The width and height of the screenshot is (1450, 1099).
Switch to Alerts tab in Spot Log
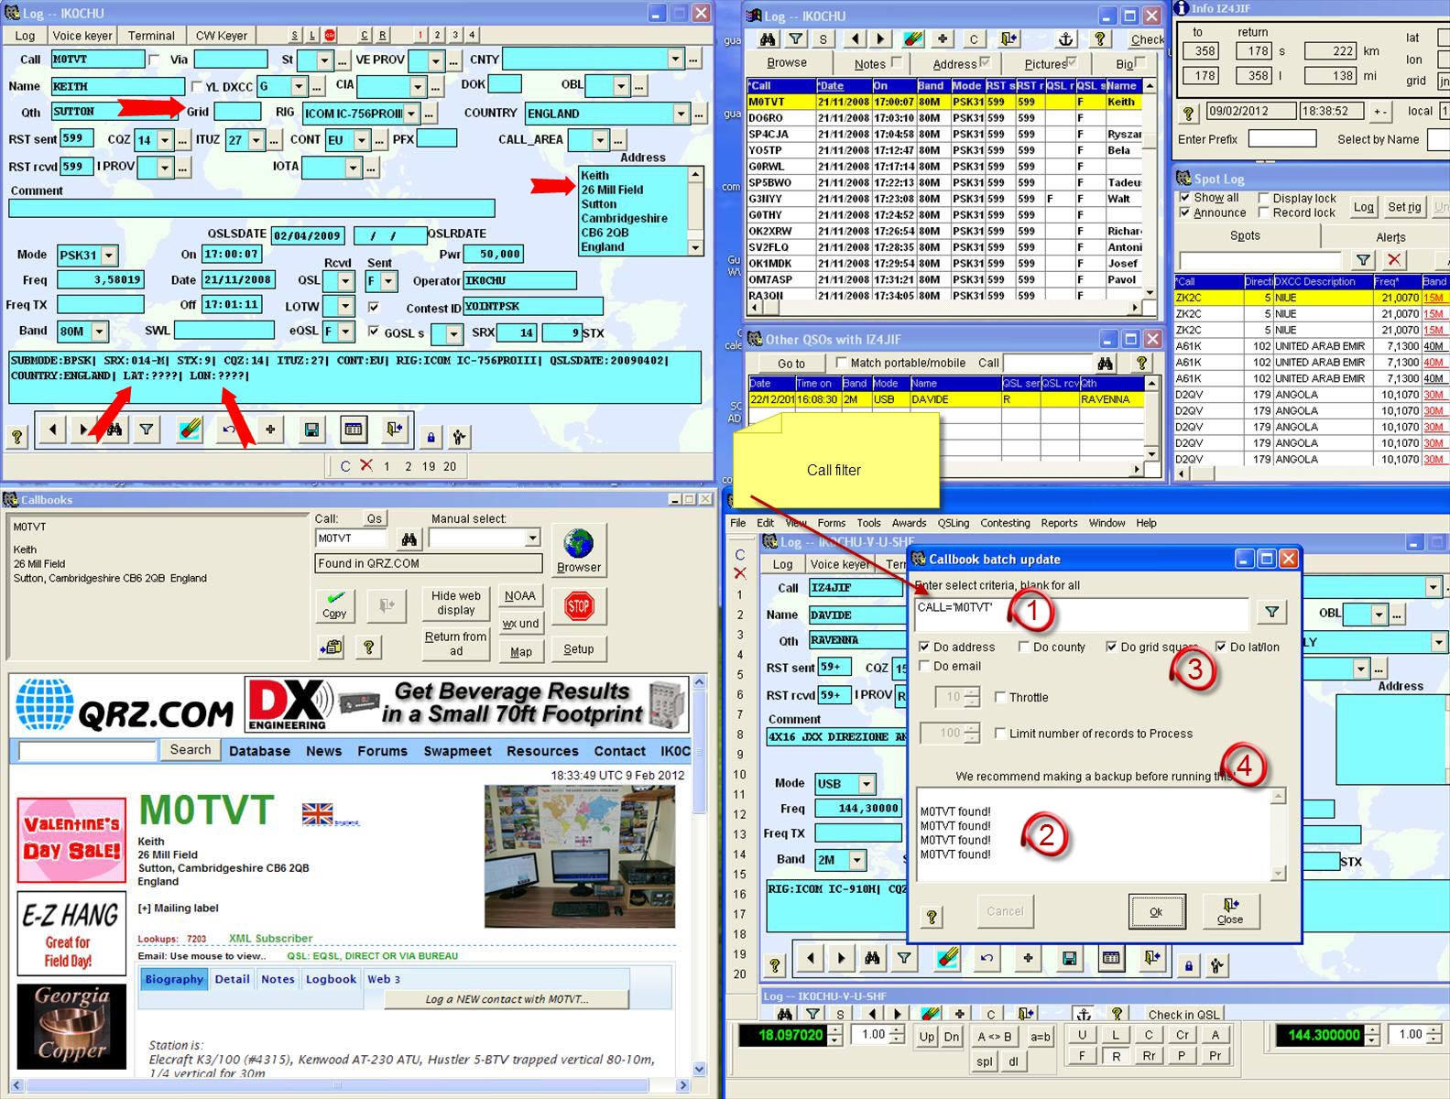(1390, 236)
